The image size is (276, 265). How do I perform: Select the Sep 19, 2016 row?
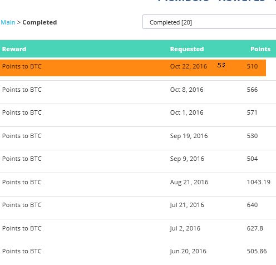tap(138, 138)
